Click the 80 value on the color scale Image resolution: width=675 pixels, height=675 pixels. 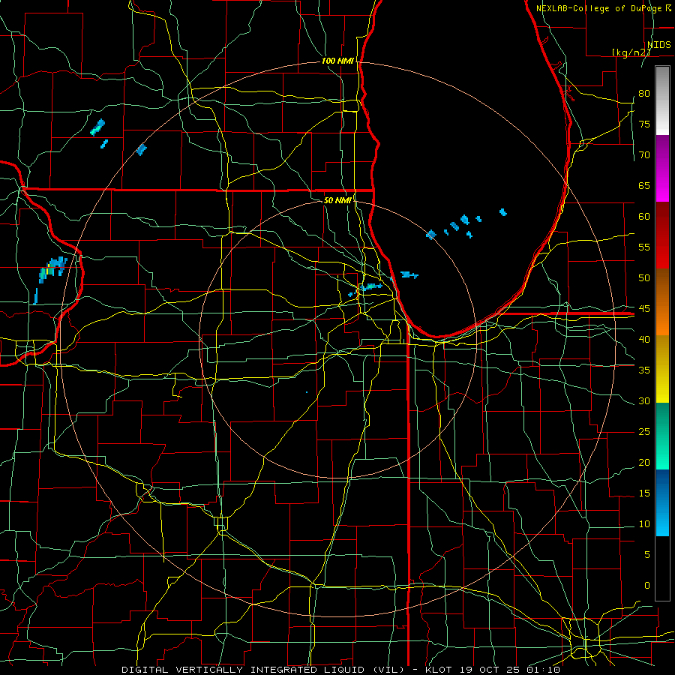click(644, 94)
